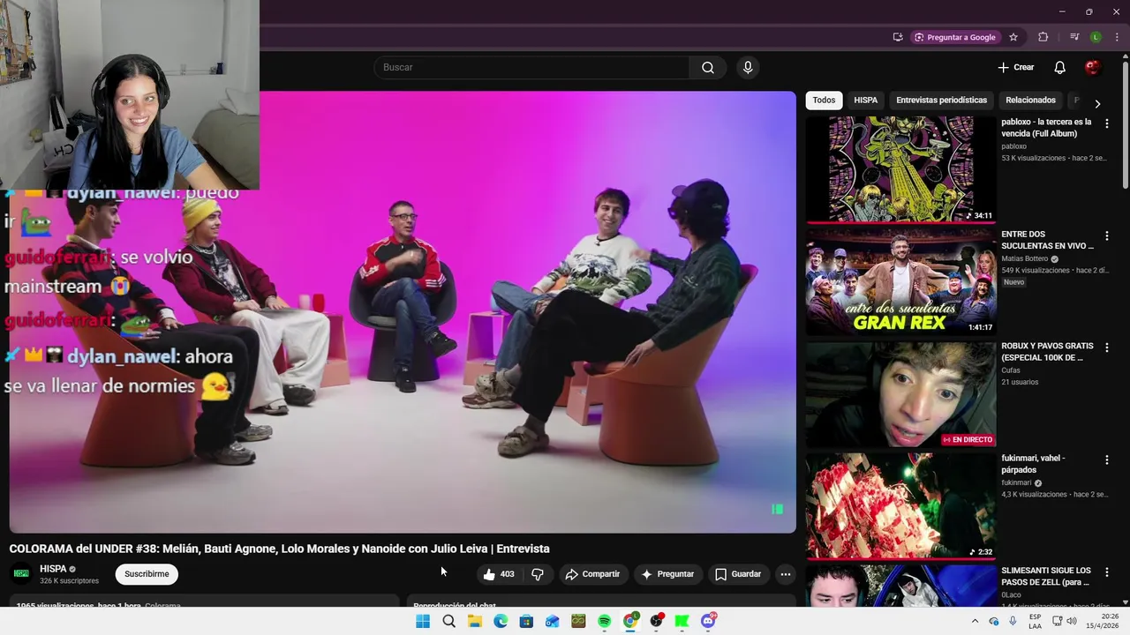Click COLORAMA del UNDER video title
This screenshot has width=1130, height=635.
tap(280, 549)
